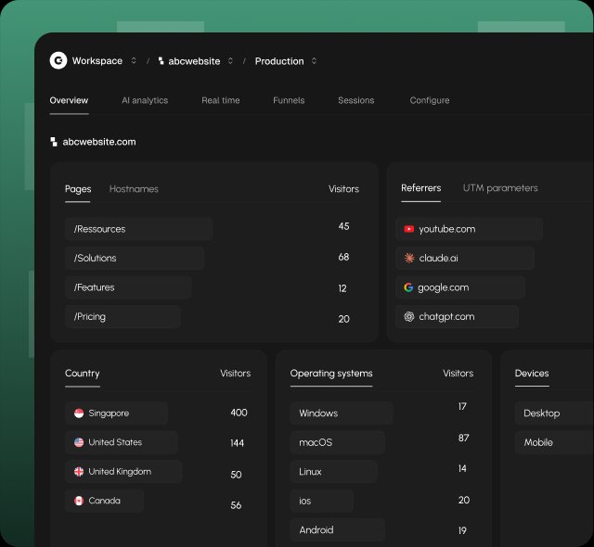Image resolution: width=594 pixels, height=547 pixels.
Task: Filter by Linux operating system
Action: point(333,471)
